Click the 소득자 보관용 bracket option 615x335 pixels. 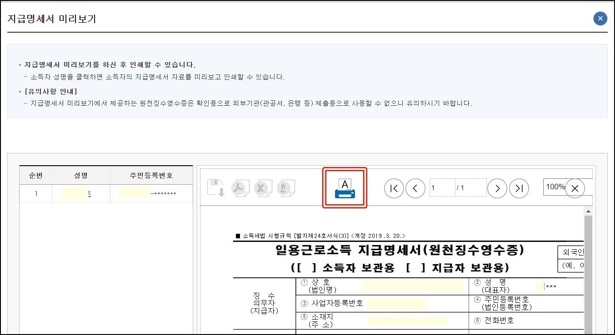pyautogui.click(x=342, y=267)
